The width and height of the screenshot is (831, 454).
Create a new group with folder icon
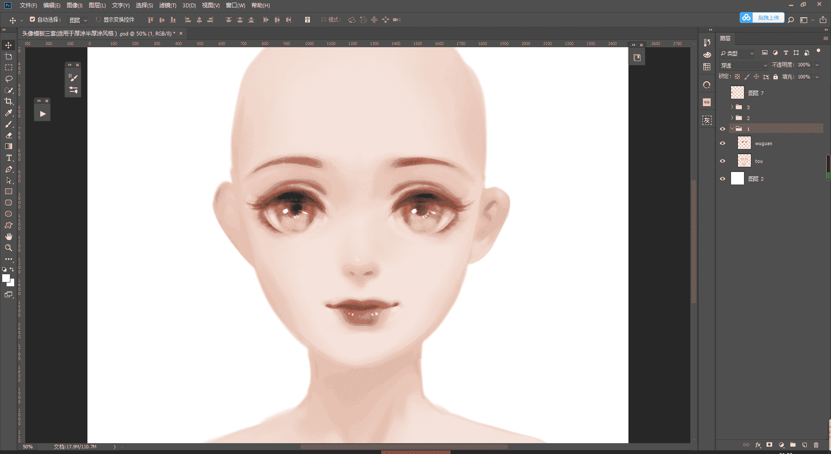793,445
